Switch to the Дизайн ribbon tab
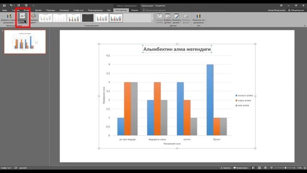The height and width of the screenshot is (173, 307). point(38,10)
